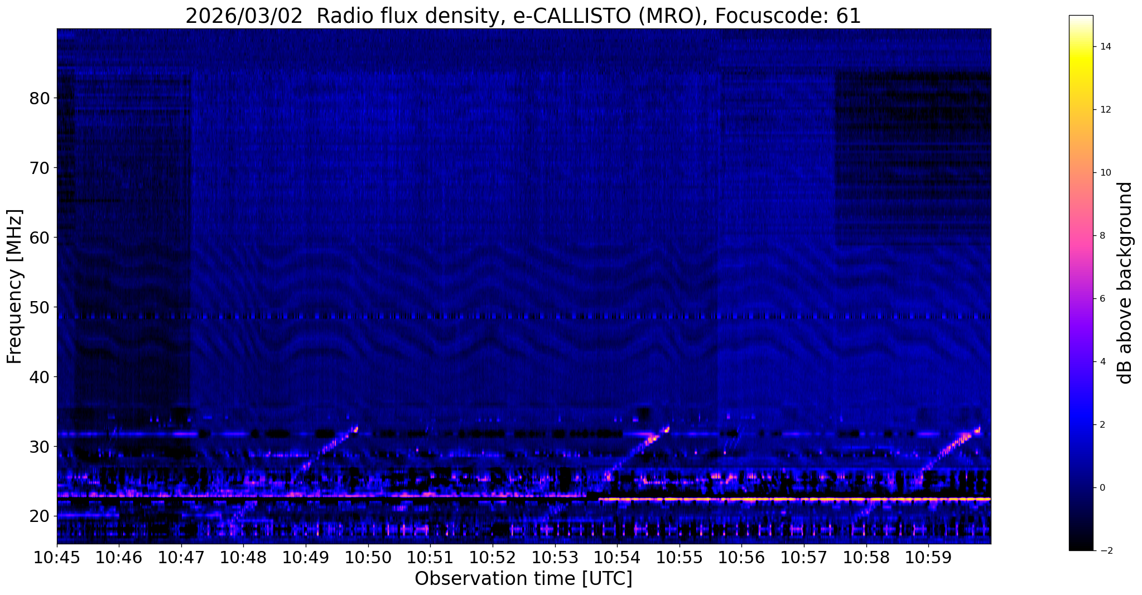
Task: Click the 10:51 time tick label
Action: [430, 557]
